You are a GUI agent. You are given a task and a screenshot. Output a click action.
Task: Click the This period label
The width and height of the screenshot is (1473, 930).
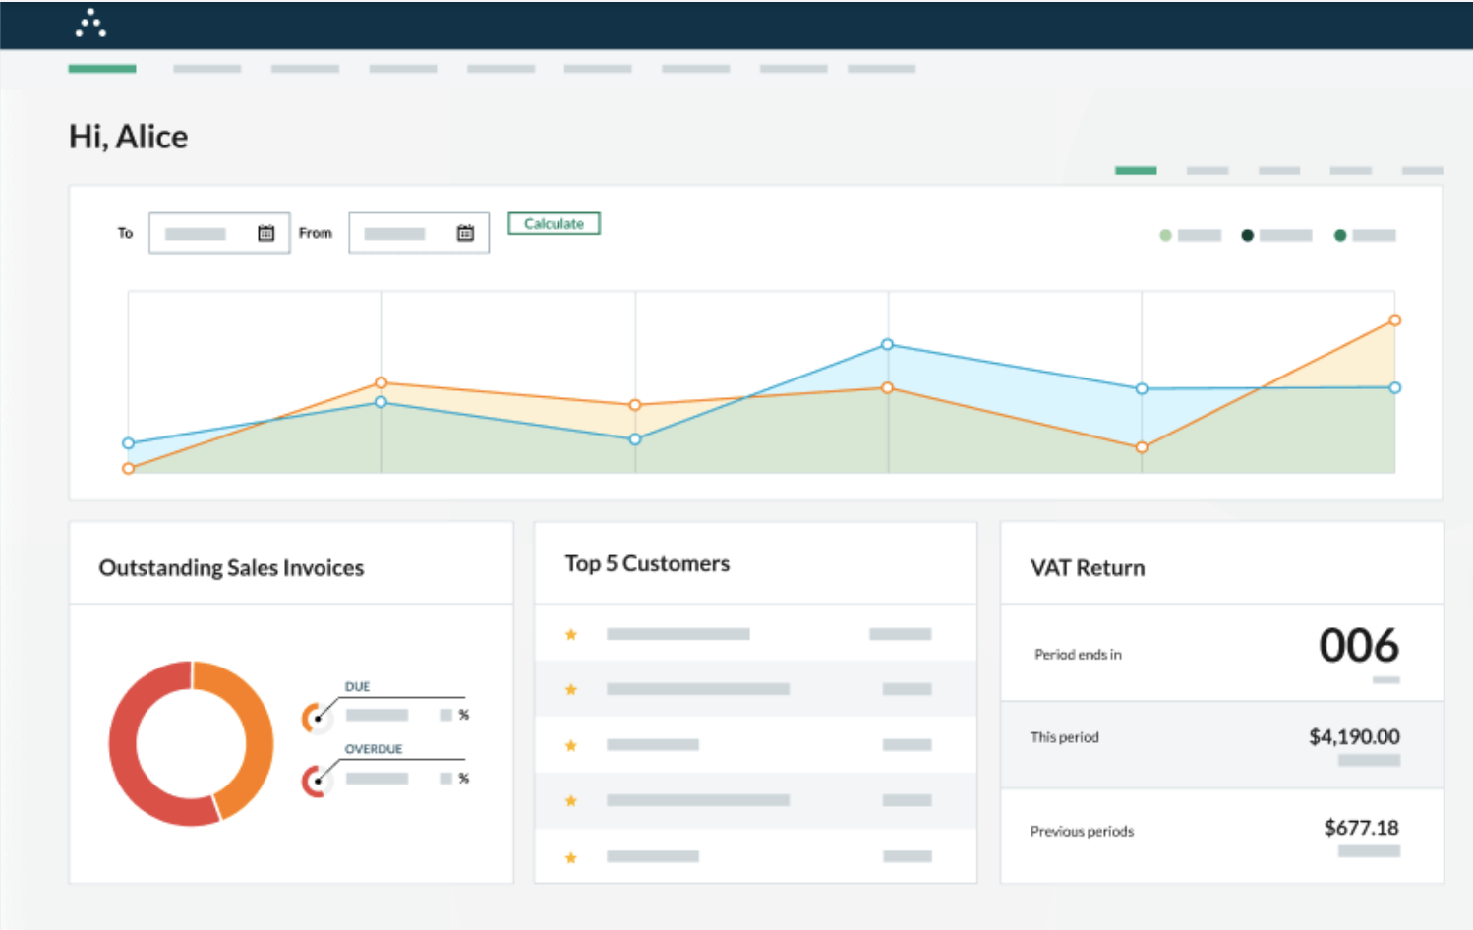(x=1064, y=737)
